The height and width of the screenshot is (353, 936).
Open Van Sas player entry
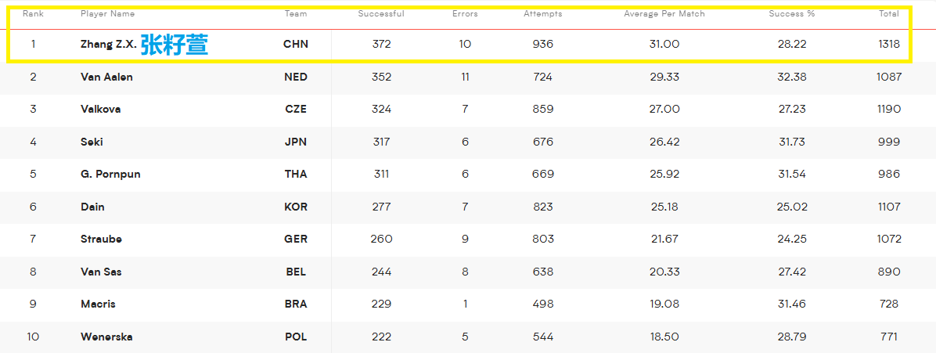102,272
